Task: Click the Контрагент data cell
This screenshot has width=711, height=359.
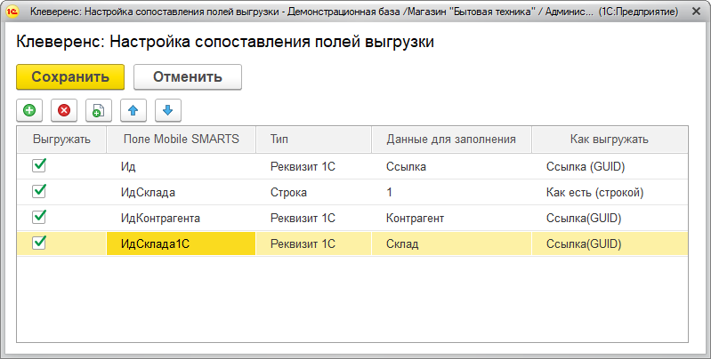Action: click(451, 219)
